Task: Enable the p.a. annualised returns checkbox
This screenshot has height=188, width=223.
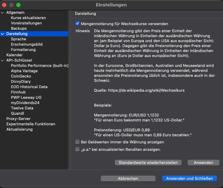Action: click(x=77, y=149)
